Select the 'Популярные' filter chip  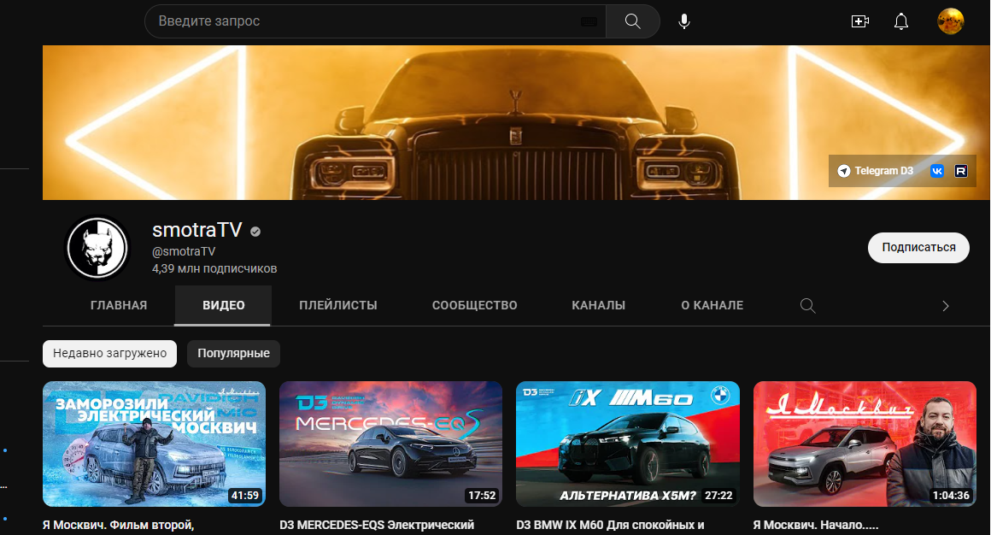click(x=233, y=354)
